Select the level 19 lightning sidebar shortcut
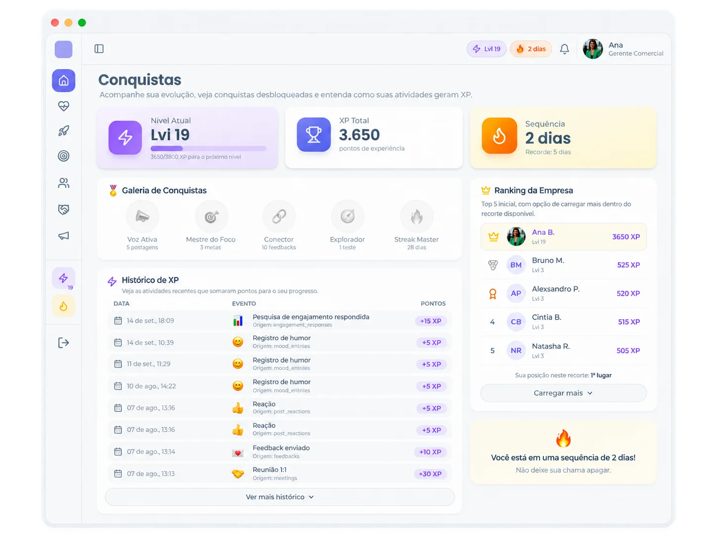The image size is (717, 537). 63,278
